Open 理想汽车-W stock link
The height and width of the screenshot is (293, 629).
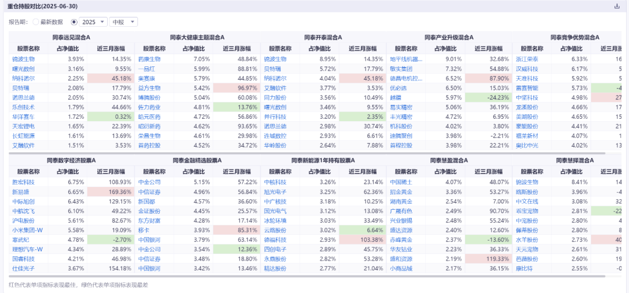26,250
